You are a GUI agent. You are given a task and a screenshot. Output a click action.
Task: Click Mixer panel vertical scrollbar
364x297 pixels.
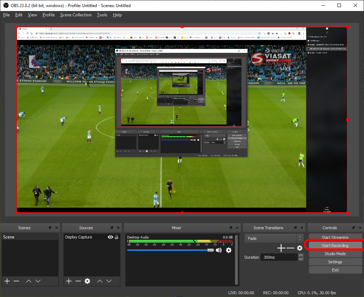click(236, 260)
